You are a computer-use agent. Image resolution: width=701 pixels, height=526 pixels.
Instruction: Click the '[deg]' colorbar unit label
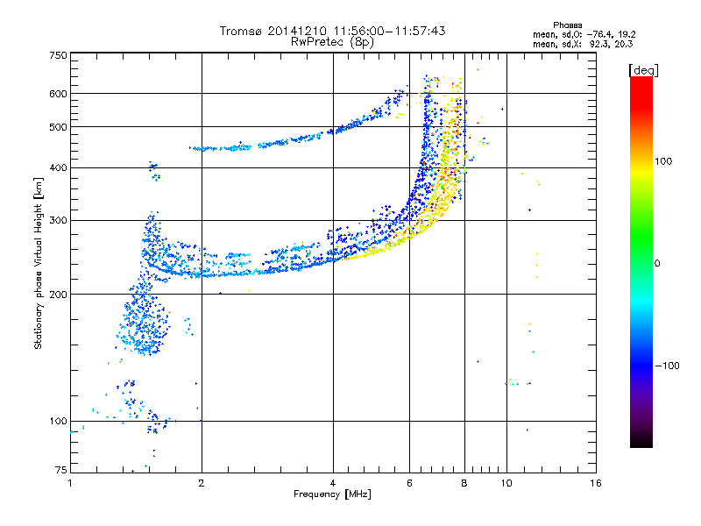[x=643, y=70]
